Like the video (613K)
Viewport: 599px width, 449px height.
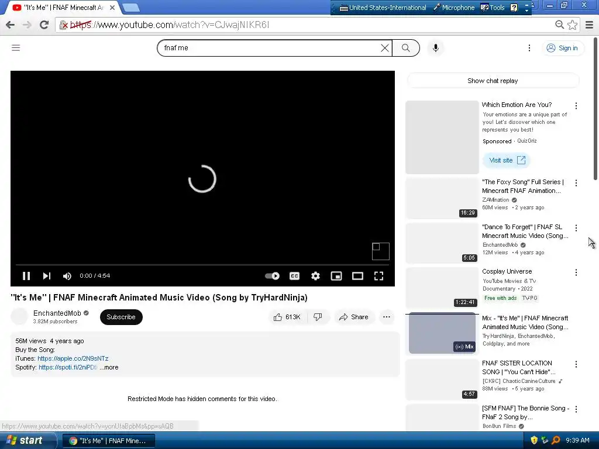287,317
